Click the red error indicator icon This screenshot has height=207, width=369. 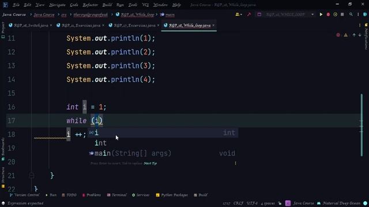click(338, 35)
